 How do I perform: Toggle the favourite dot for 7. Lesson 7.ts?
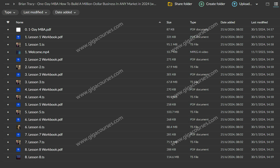coord(8,142)
